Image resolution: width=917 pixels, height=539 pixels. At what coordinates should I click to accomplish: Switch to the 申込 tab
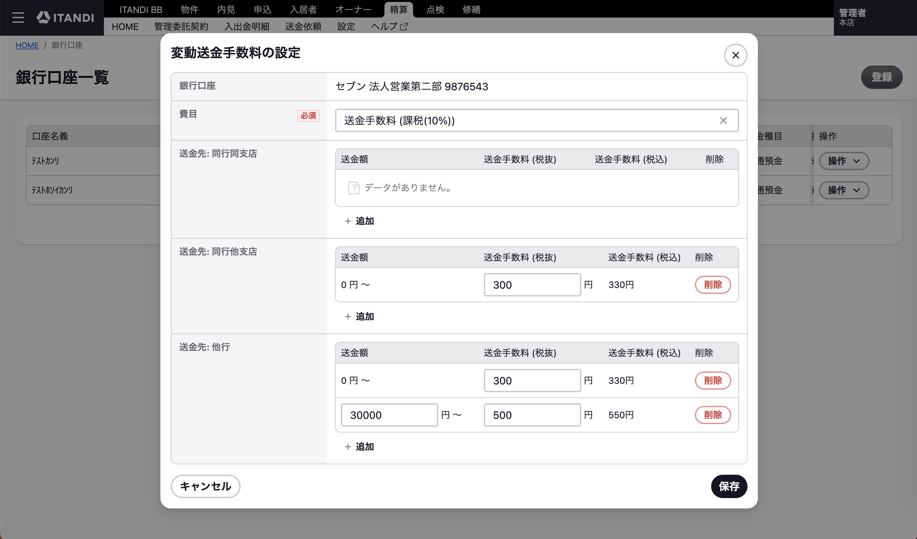click(x=262, y=9)
